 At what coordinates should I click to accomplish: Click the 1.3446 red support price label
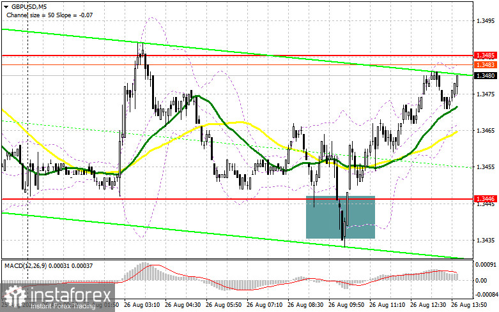[x=486, y=199]
